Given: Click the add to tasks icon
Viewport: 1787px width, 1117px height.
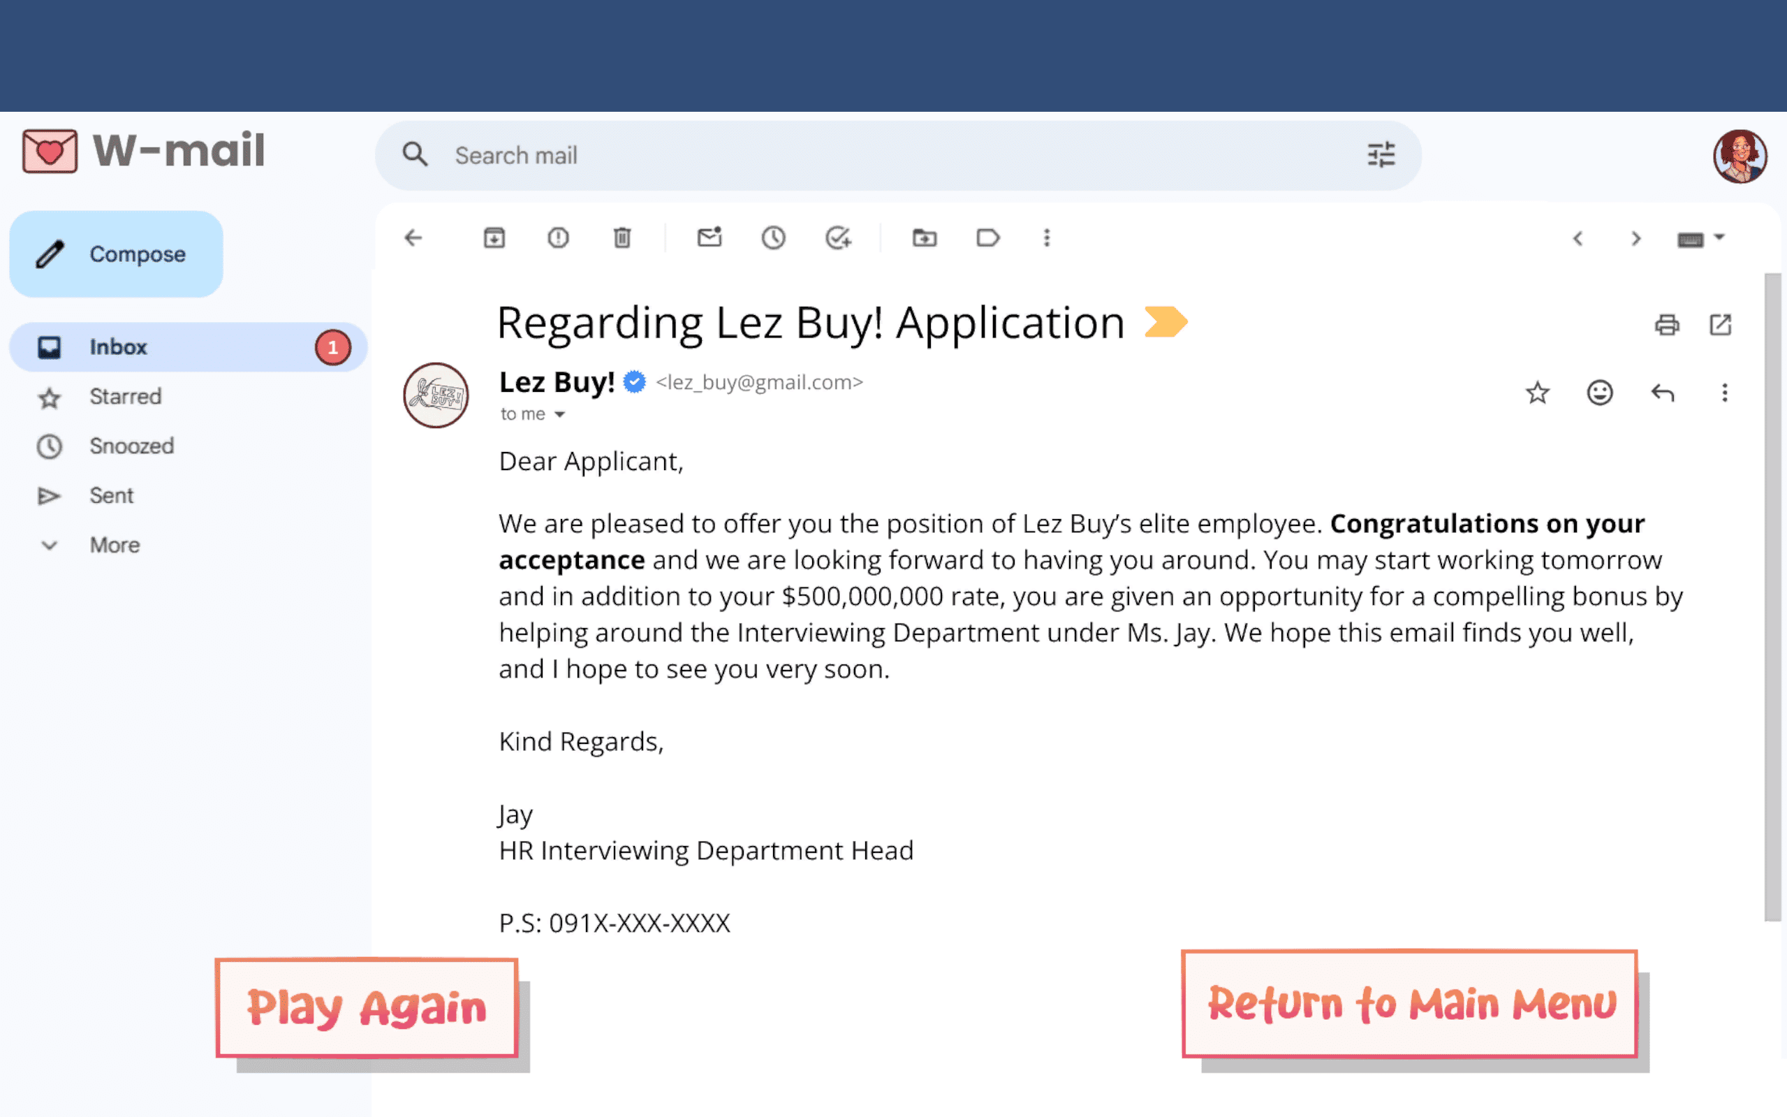Looking at the screenshot, I should tap(838, 238).
